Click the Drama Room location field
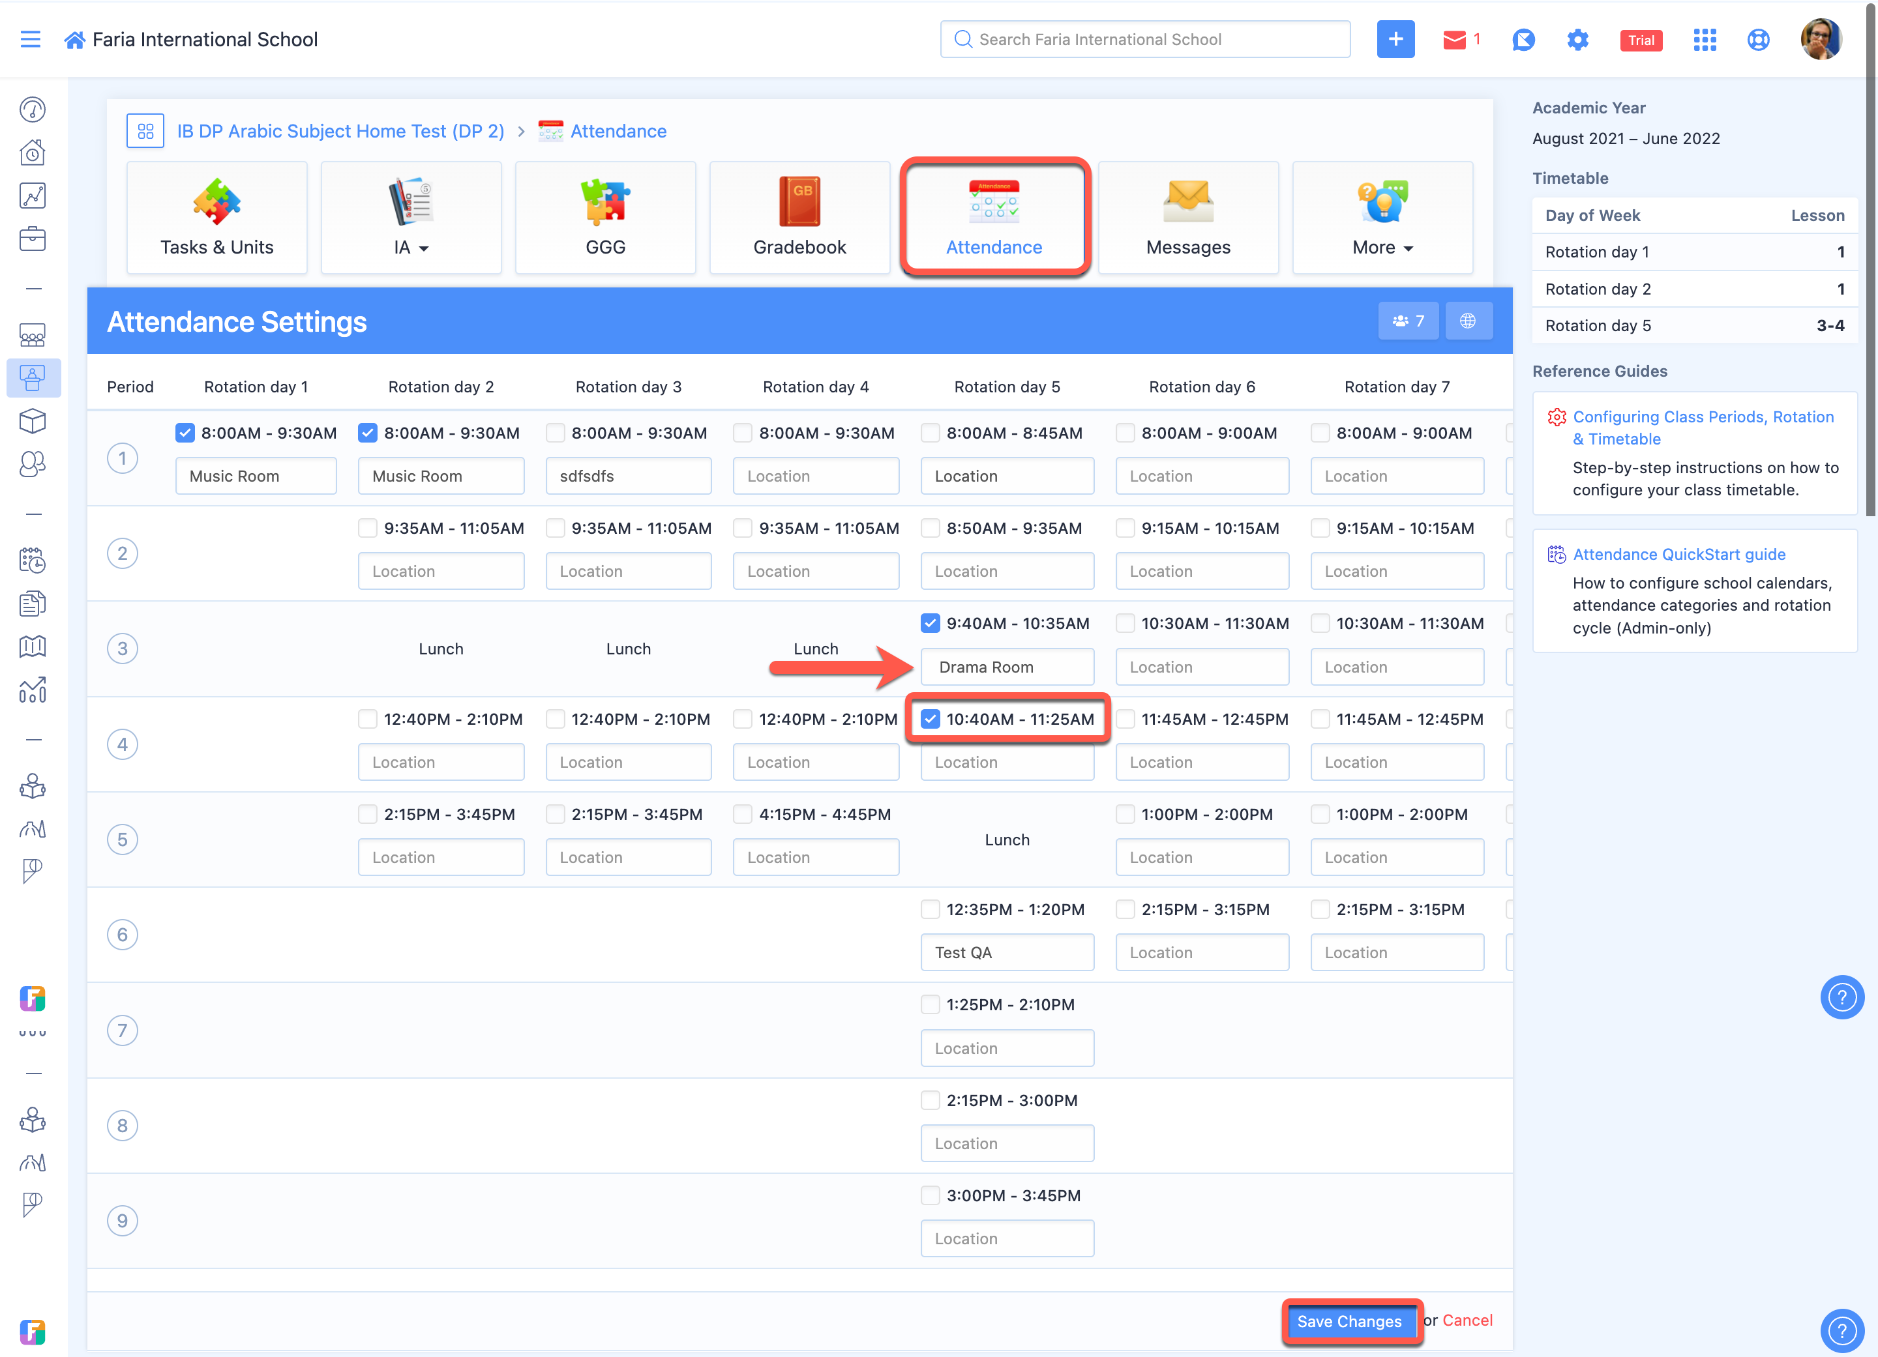This screenshot has width=1878, height=1357. [1007, 667]
